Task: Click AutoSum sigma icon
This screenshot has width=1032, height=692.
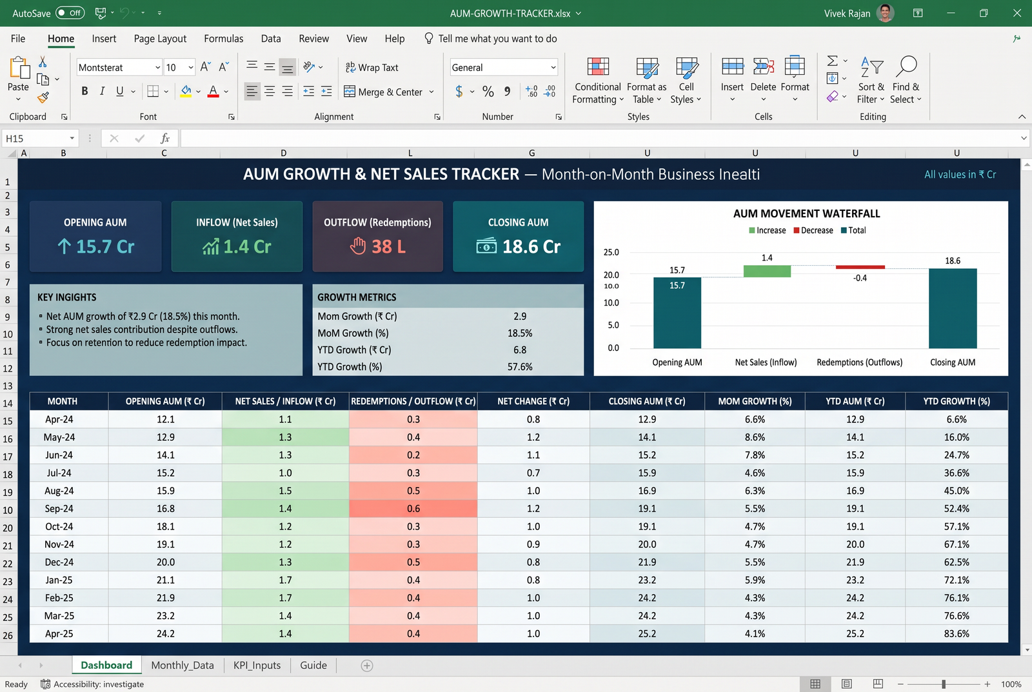Action: click(x=833, y=61)
